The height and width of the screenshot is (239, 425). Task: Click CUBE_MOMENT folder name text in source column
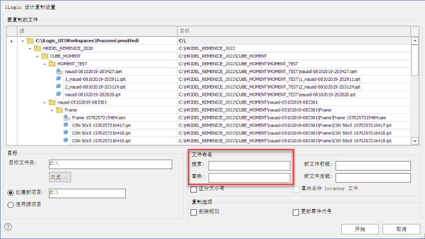(65, 56)
